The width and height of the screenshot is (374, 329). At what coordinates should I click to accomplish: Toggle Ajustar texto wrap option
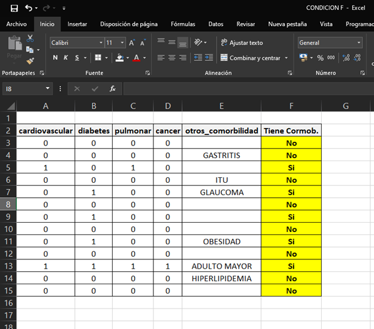click(x=242, y=43)
